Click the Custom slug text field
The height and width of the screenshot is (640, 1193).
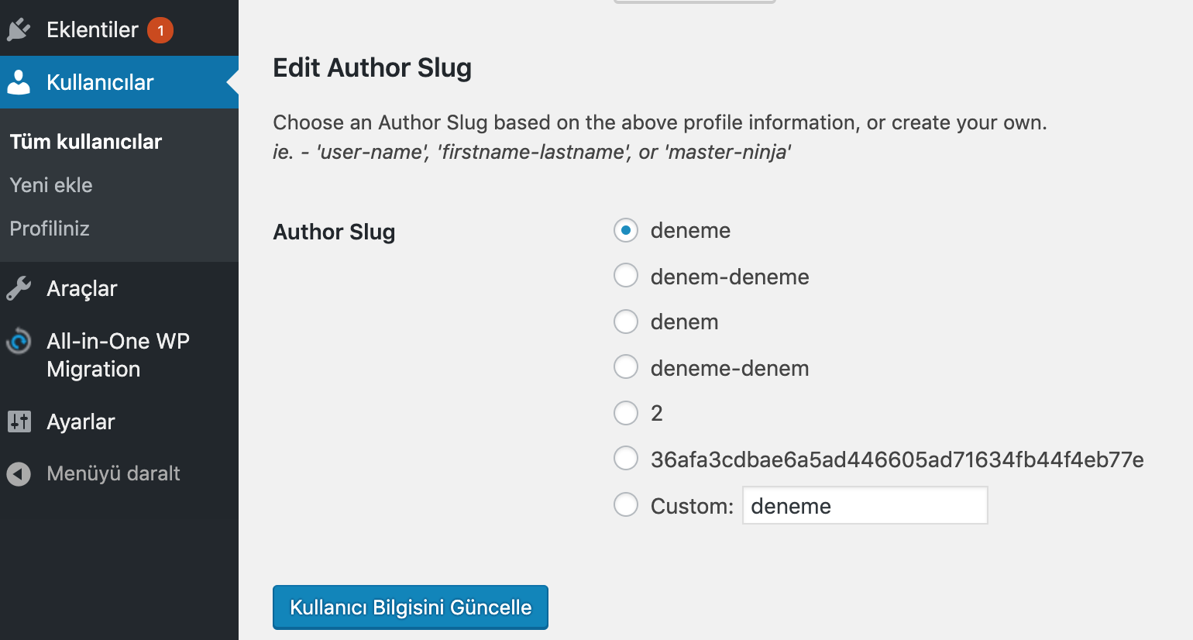pyautogui.click(x=865, y=505)
